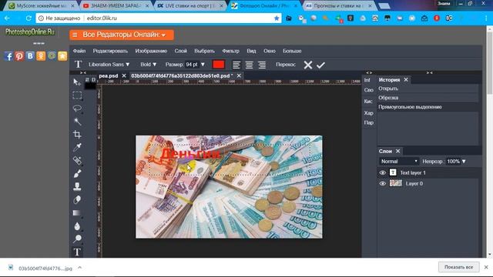Screen dimensions: 493x277
Task: Expand Все Редакторы Онлайн menu
Action: (x=122, y=35)
